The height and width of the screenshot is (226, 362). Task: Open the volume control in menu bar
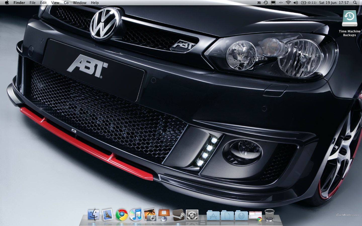[296, 3]
